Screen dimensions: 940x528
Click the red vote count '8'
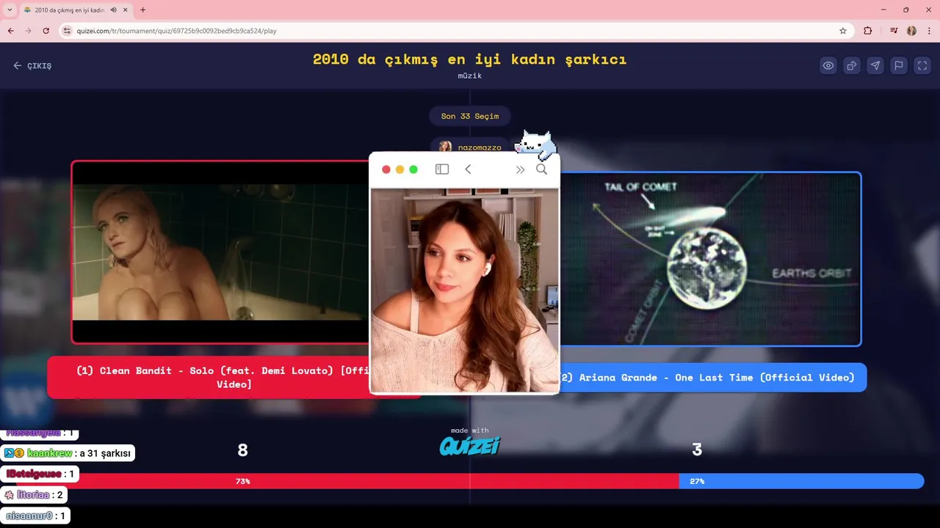tap(243, 450)
